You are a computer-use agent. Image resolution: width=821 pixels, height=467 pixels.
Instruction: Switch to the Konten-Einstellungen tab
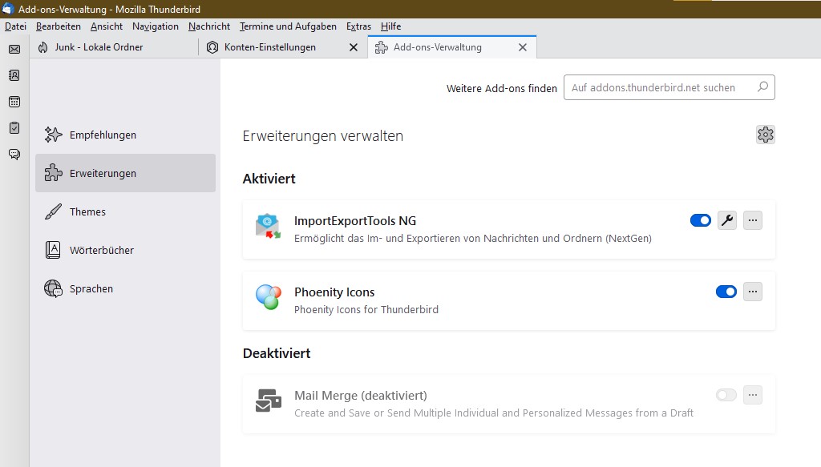pyautogui.click(x=270, y=47)
